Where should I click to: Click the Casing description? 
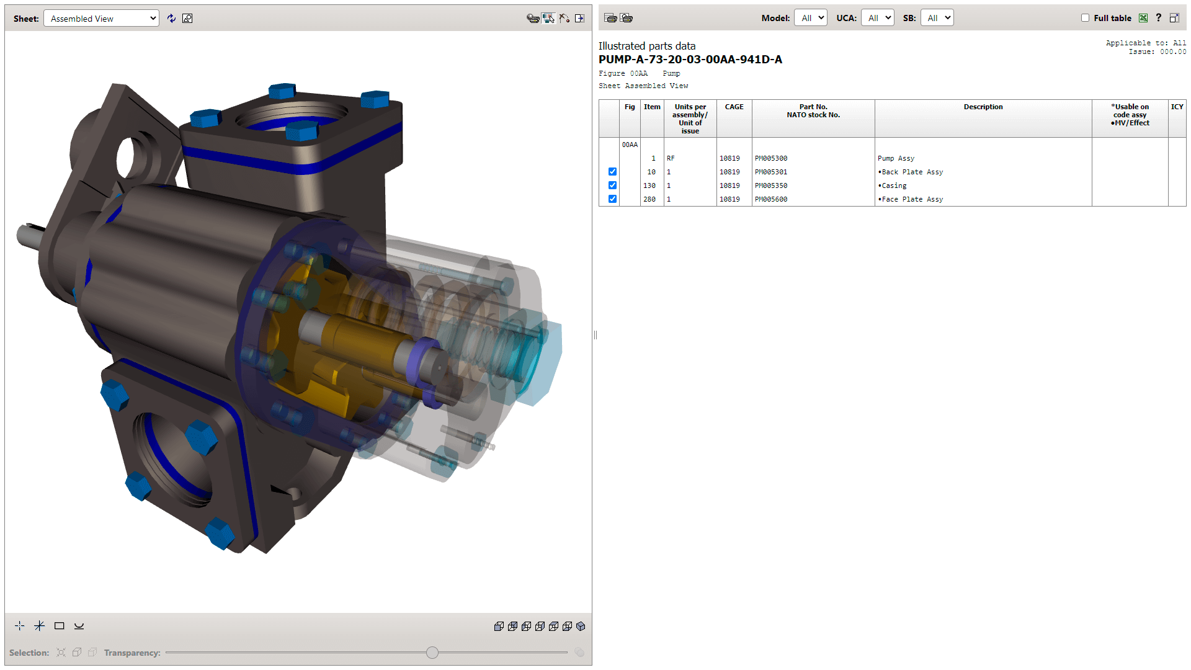click(892, 185)
